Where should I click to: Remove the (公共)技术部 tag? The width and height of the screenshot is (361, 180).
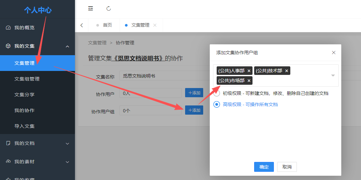(287, 71)
